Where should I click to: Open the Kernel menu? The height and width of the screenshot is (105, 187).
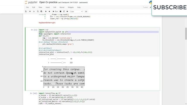point(62,7)
